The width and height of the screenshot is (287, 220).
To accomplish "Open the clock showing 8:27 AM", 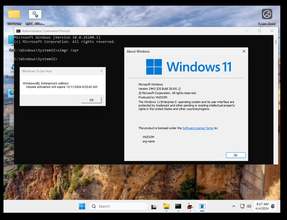I will tap(262, 206).
